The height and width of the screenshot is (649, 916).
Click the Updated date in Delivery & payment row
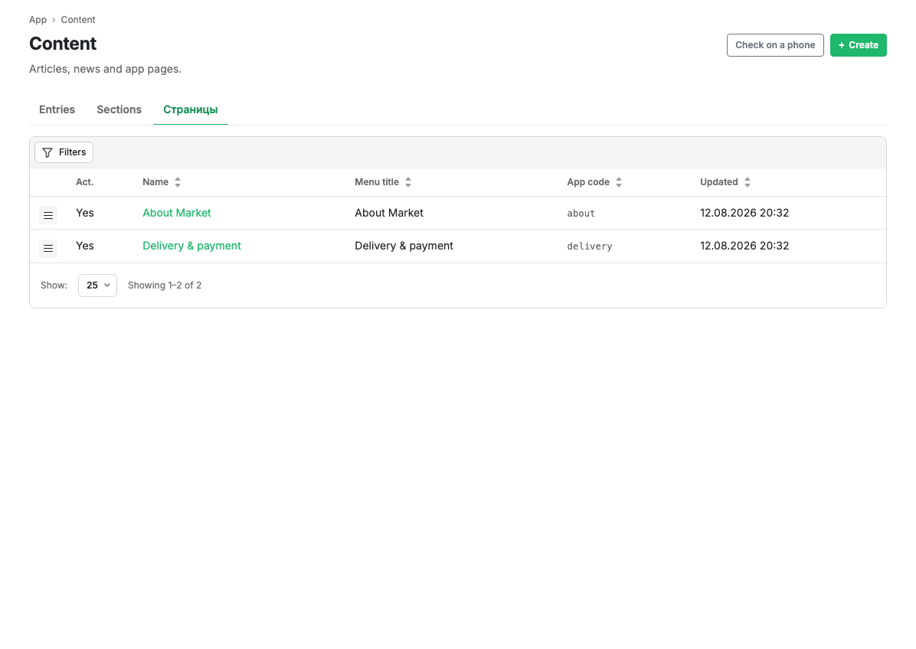pyautogui.click(x=744, y=246)
